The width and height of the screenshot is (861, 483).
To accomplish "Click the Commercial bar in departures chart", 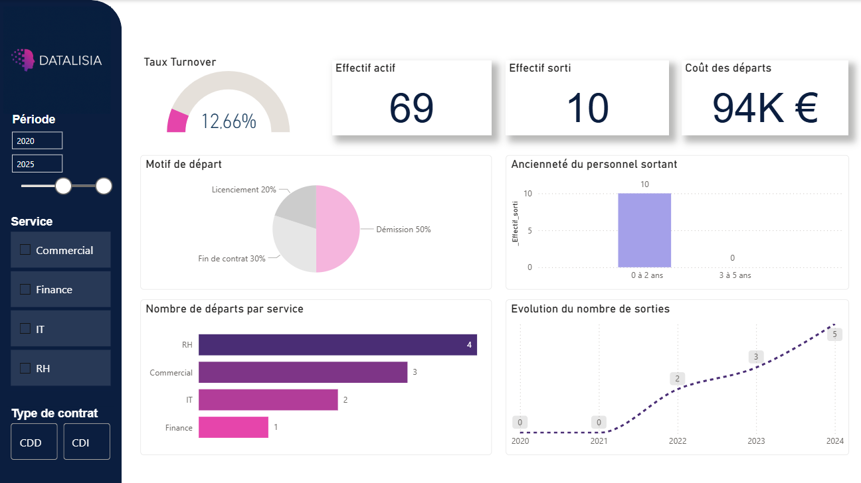I will point(302,372).
